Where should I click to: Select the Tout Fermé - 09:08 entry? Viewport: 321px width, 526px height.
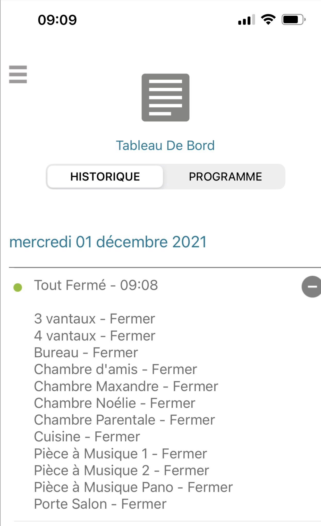(96, 285)
